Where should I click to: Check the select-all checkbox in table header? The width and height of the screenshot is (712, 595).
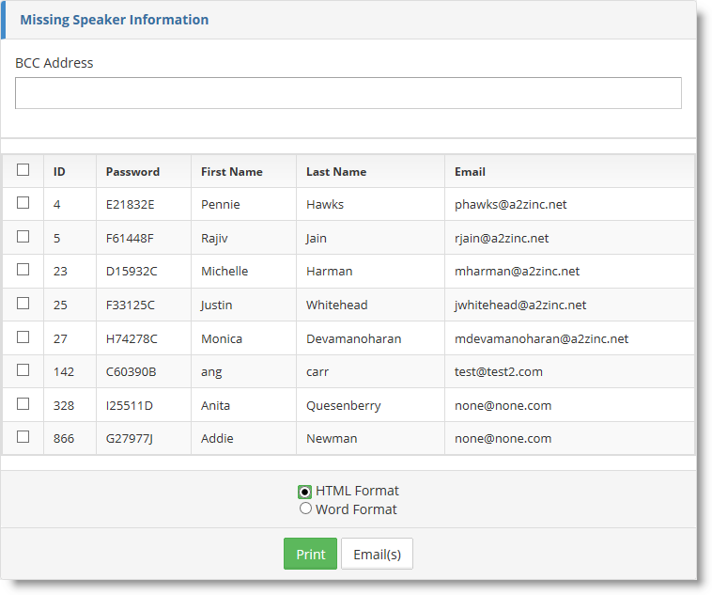(x=23, y=170)
